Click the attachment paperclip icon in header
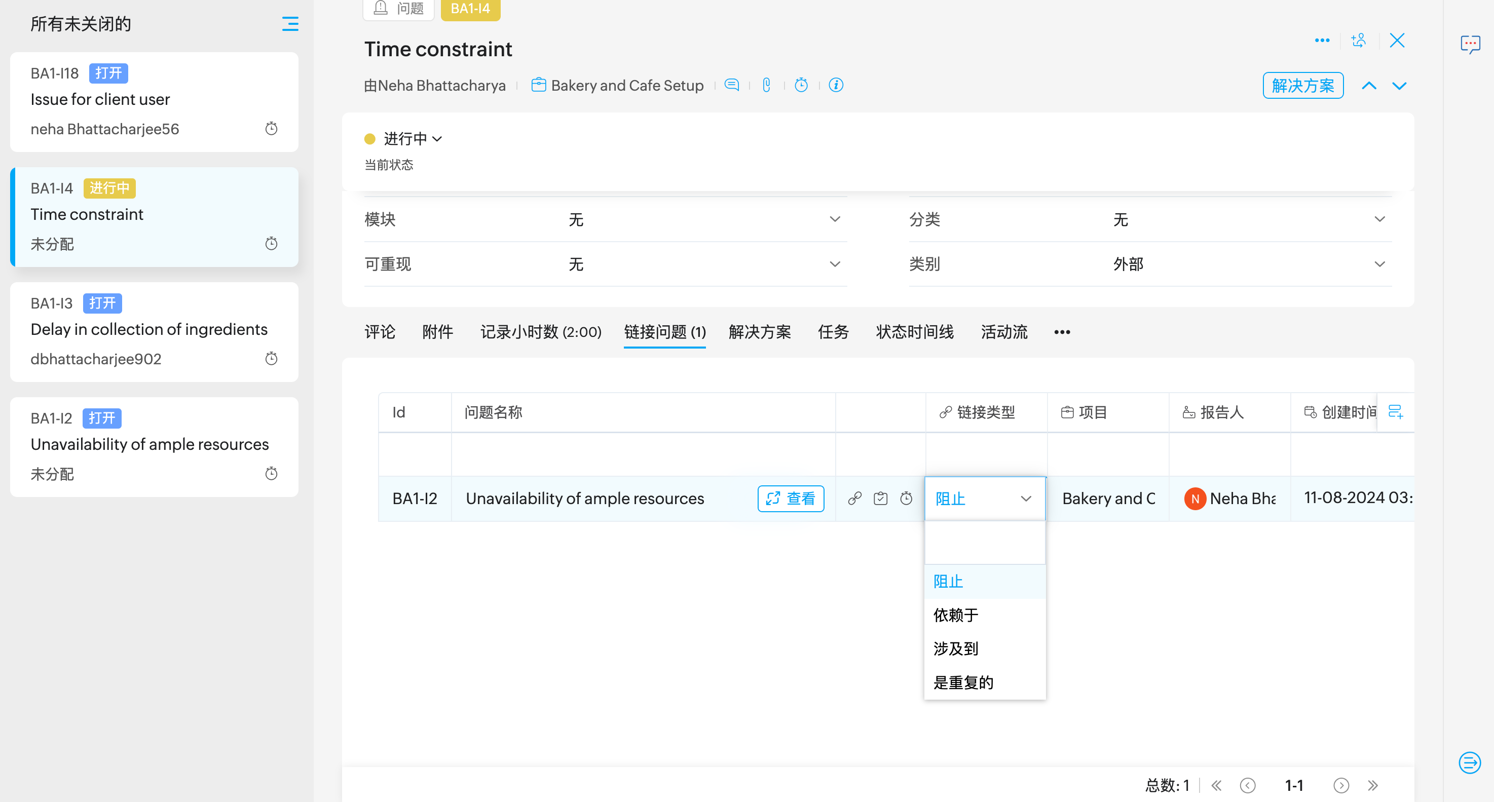1494x802 pixels. [766, 85]
